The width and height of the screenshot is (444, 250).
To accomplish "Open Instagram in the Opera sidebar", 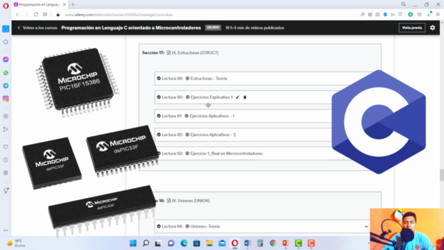I will click(6, 99).
